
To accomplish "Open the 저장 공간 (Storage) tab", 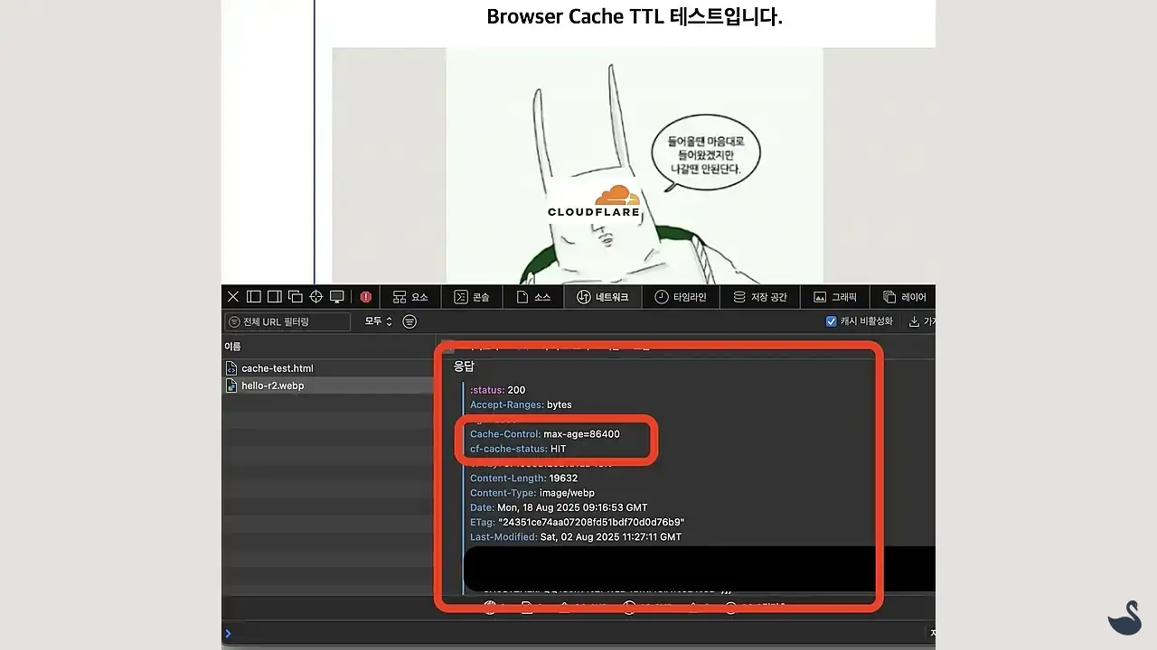I will [x=759, y=297].
